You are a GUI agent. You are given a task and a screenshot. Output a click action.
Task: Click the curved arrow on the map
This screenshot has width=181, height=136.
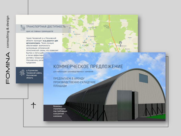tap(106, 27)
